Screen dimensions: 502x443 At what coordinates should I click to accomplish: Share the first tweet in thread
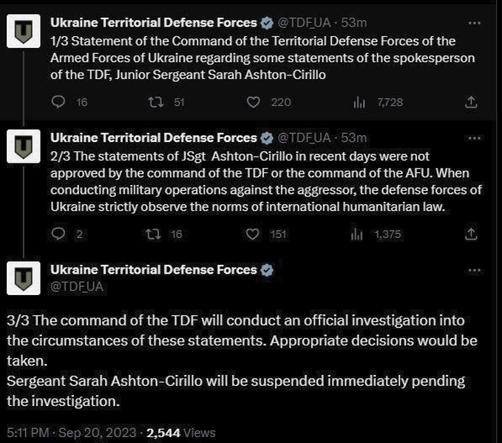point(471,102)
